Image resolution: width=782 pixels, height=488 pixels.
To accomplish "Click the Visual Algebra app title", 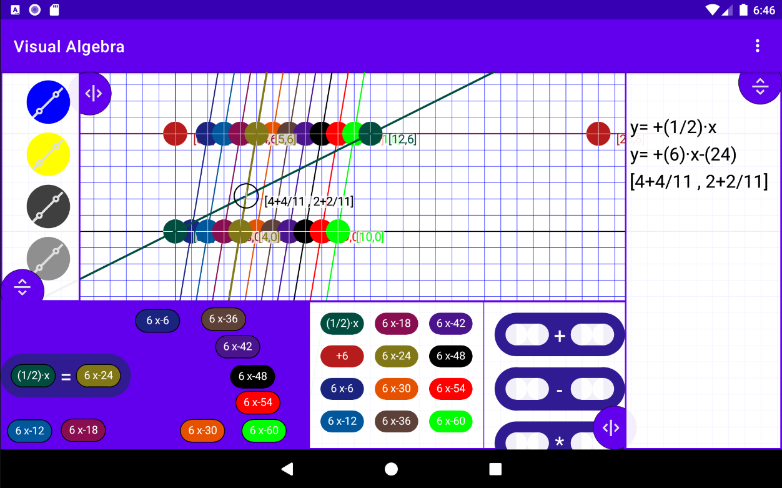I will pos(69,47).
